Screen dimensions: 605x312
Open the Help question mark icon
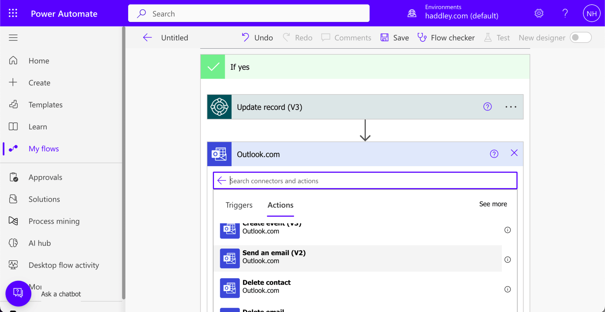pos(565,13)
